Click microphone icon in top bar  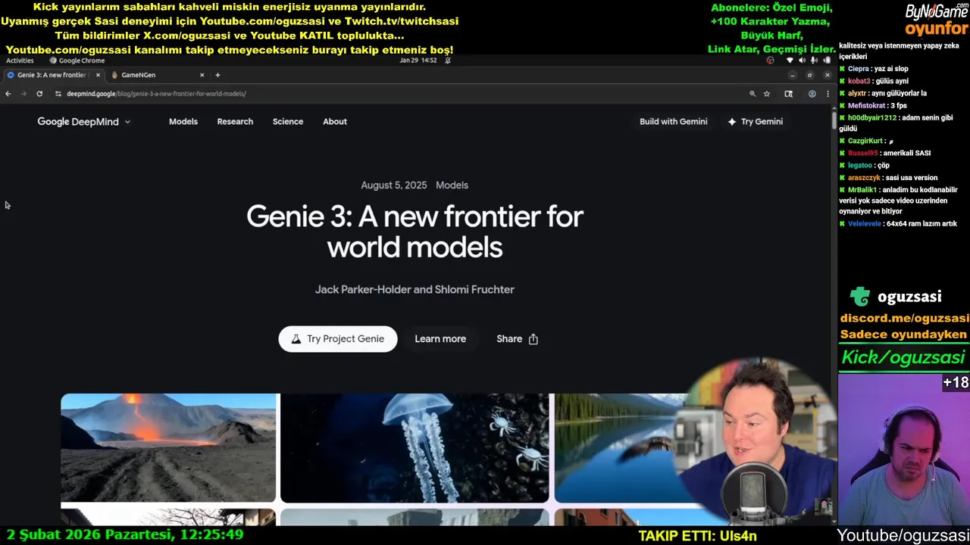click(x=814, y=61)
